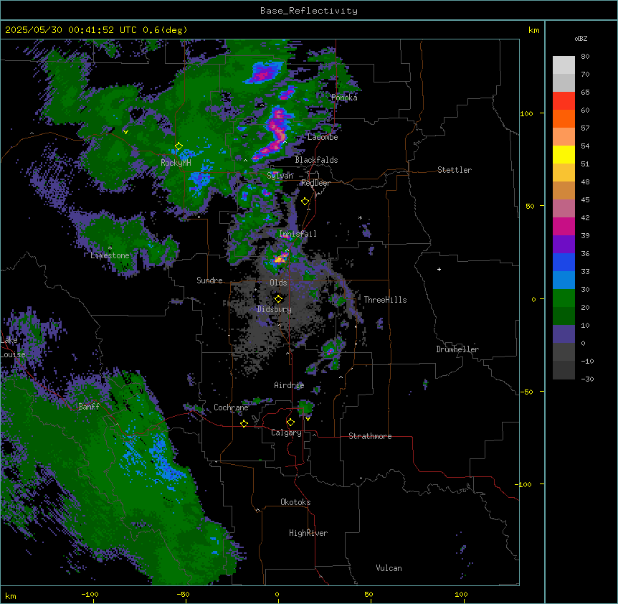Image resolution: width=618 pixels, height=604 pixels.
Task: Click the Innisfail city label
Action: tap(298, 234)
